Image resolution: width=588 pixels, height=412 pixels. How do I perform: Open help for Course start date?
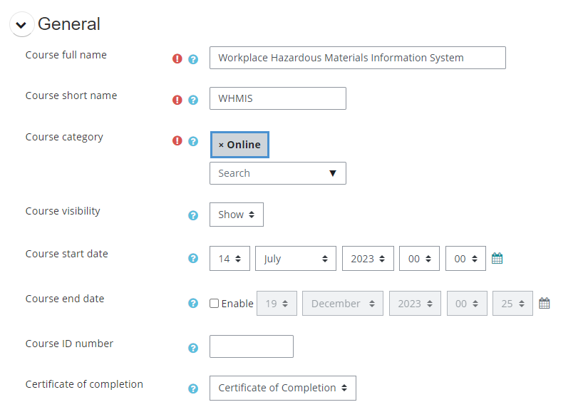193,259
